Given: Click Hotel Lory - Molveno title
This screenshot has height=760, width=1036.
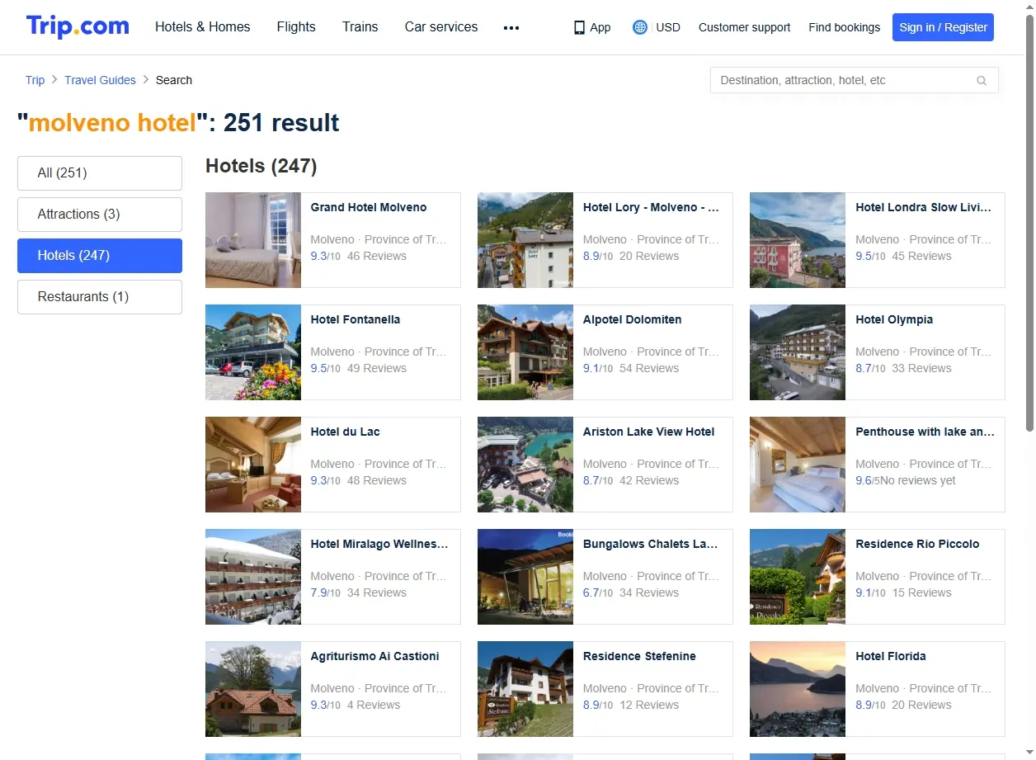Looking at the screenshot, I should pos(652,207).
